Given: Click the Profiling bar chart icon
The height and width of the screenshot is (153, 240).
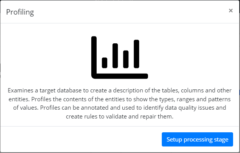Looking at the screenshot, I should pyautogui.click(x=120, y=58).
